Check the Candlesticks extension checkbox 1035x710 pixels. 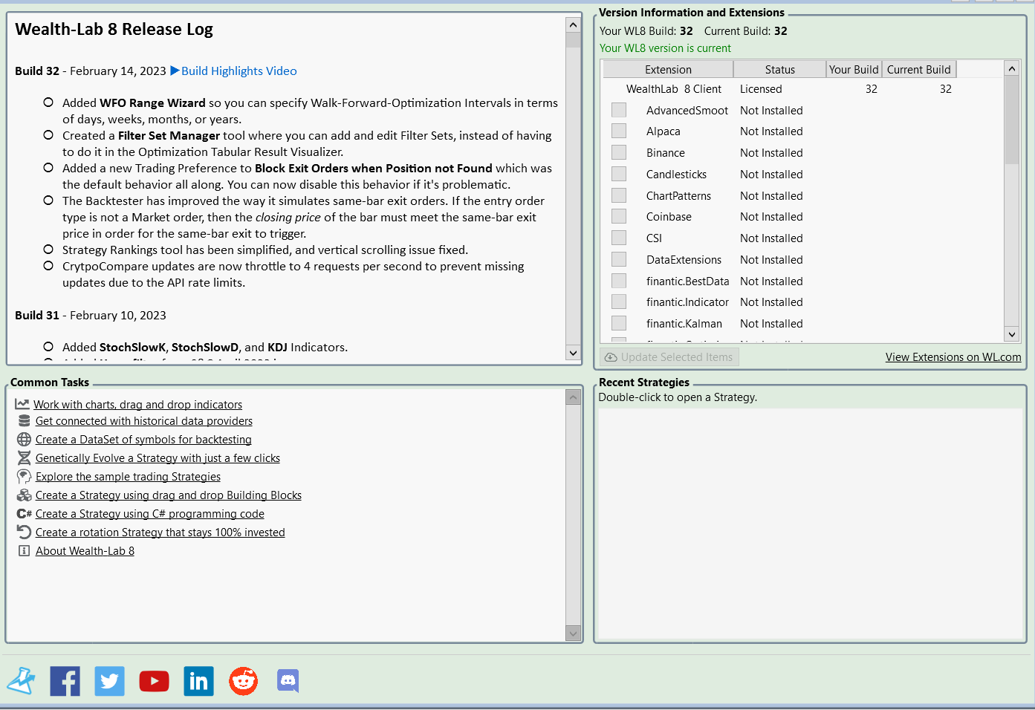pyautogui.click(x=619, y=174)
